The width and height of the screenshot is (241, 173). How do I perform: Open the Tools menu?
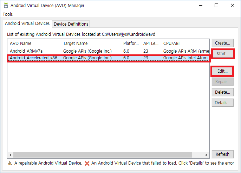8,14
